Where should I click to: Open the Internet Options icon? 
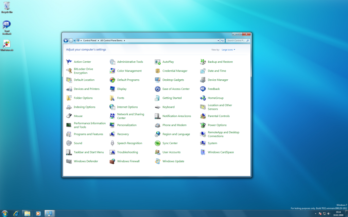click(112, 107)
